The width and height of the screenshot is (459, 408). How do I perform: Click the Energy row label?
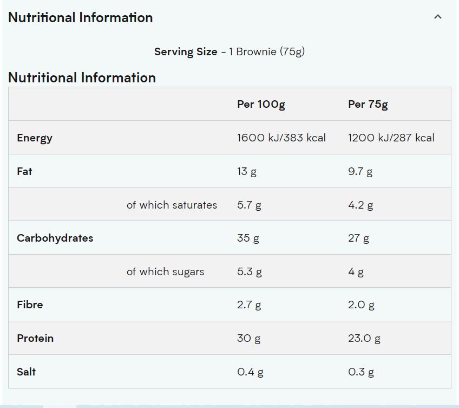click(x=35, y=138)
